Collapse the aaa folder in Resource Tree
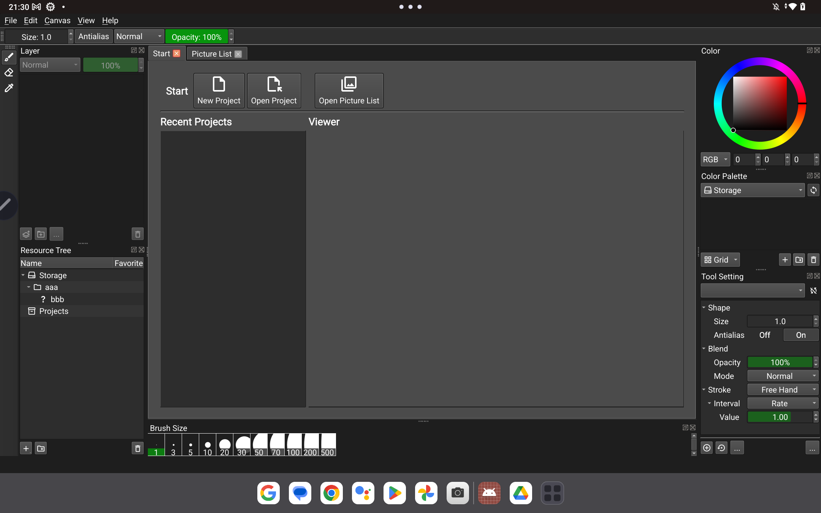Screen dimensions: 821x513 [29, 287]
